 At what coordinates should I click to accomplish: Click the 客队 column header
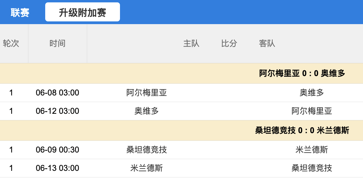click(x=267, y=43)
